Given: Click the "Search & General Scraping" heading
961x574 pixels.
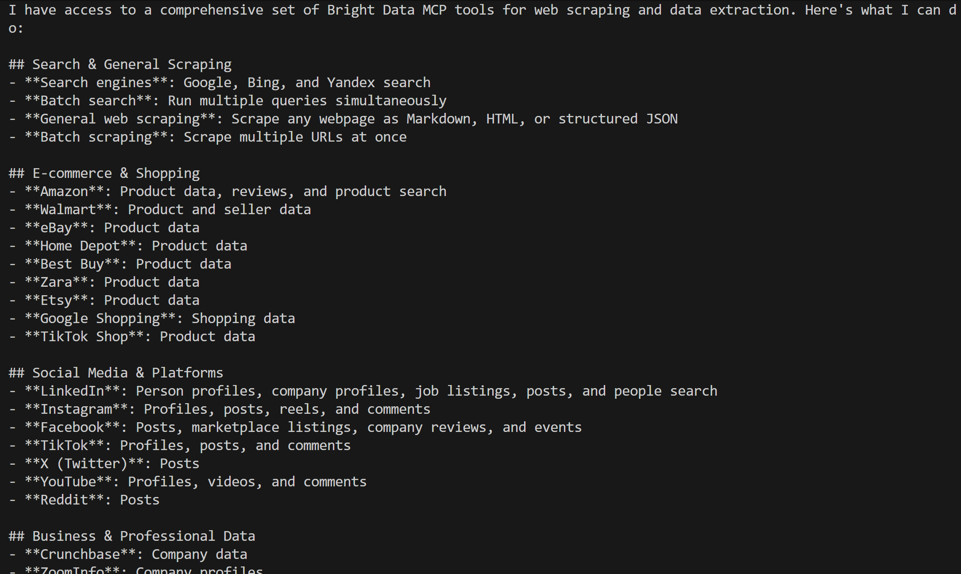Looking at the screenshot, I should [131, 65].
